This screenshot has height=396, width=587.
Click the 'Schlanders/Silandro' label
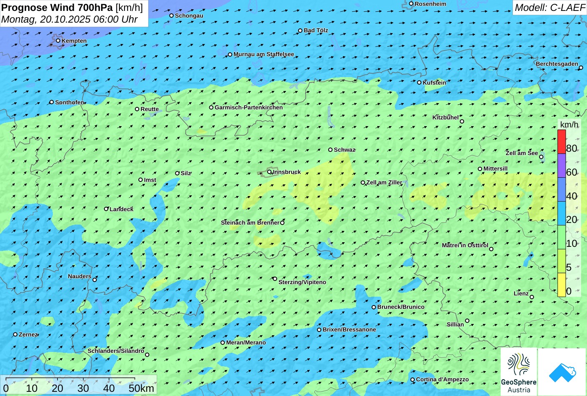click(116, 351)
